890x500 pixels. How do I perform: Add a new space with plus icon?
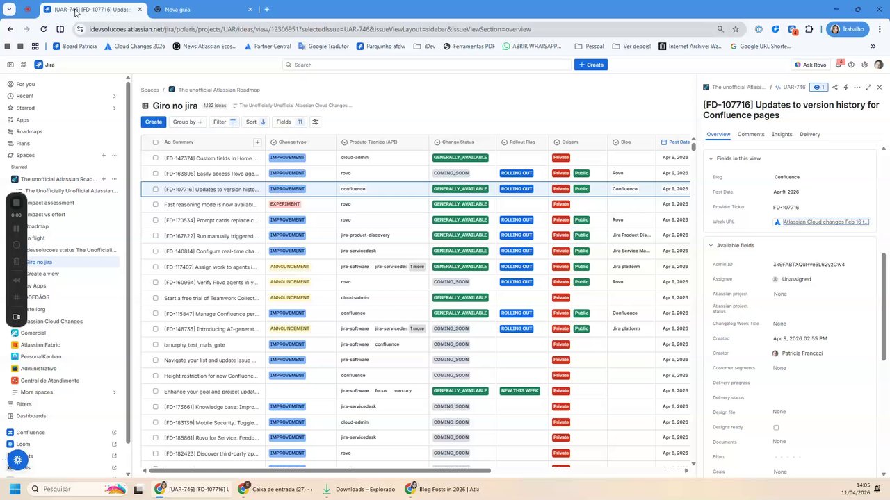pos(104,155)
